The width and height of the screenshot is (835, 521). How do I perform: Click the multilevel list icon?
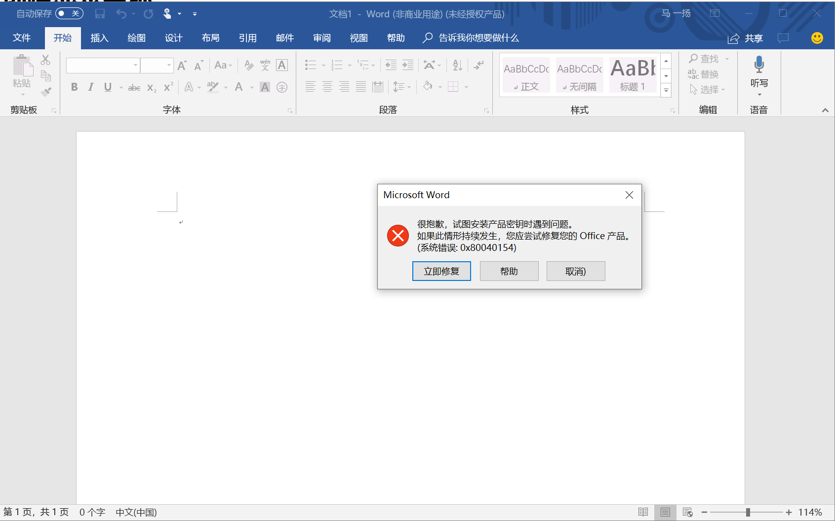[363, 65]
